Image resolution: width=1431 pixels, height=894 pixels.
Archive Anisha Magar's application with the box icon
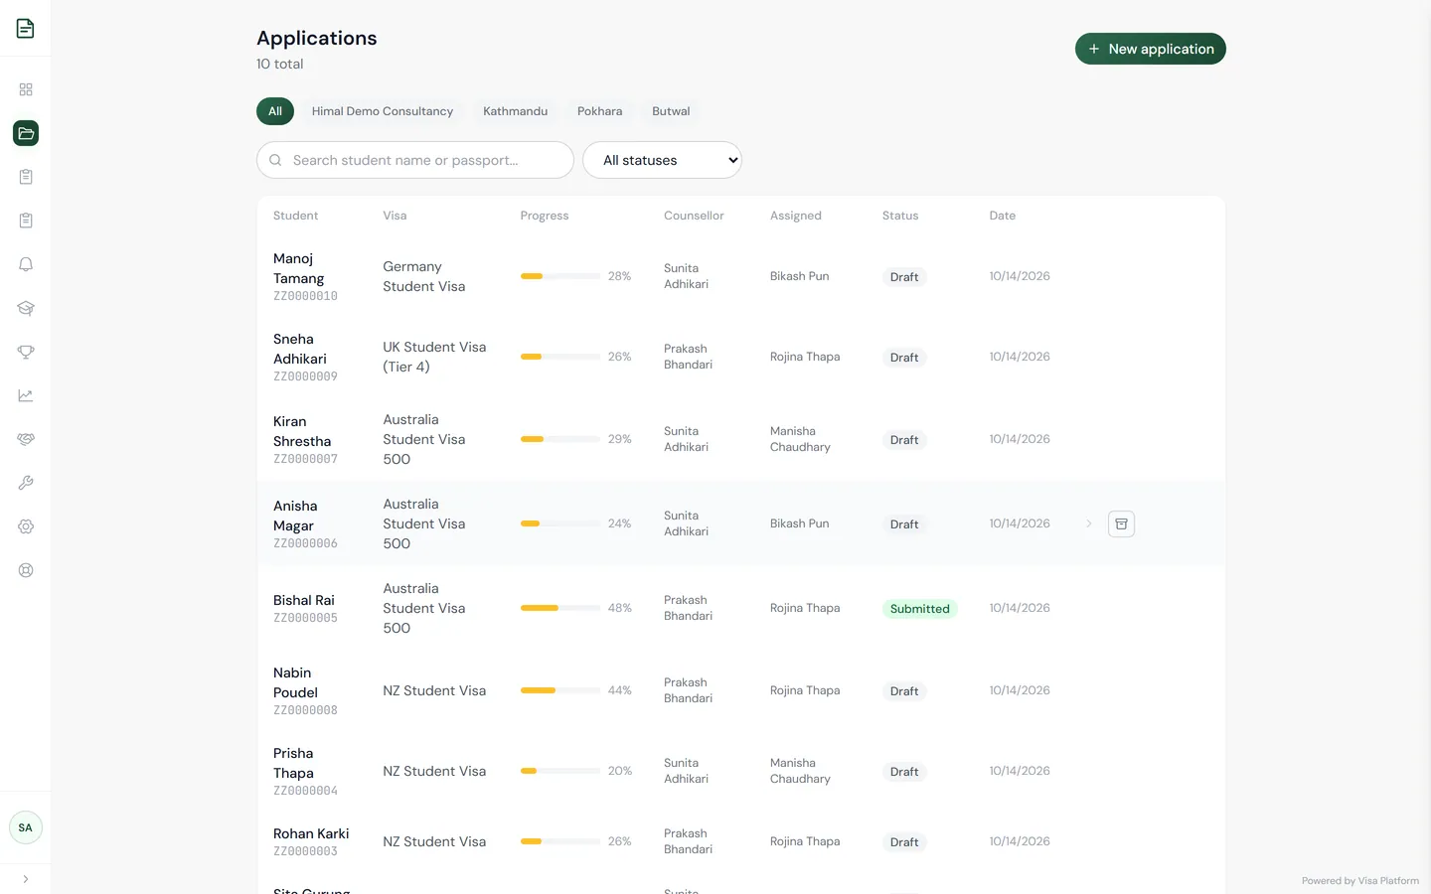pyautogui.click(x=1121, y=523)
